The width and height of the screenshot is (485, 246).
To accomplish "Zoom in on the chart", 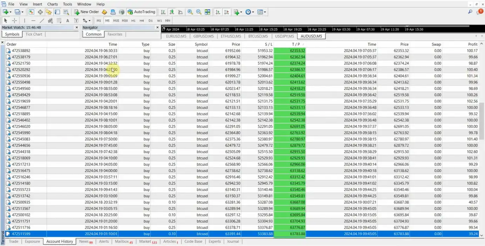I will tap(190, 12).
